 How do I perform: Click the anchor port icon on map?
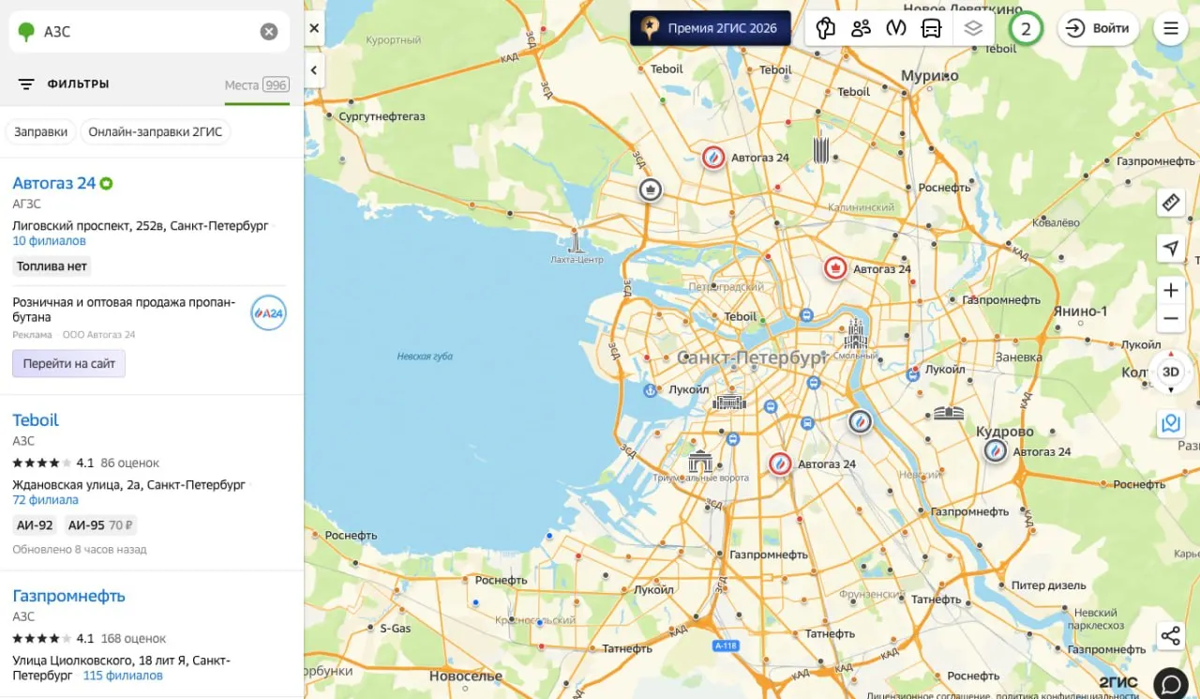[x=650, y=389]
